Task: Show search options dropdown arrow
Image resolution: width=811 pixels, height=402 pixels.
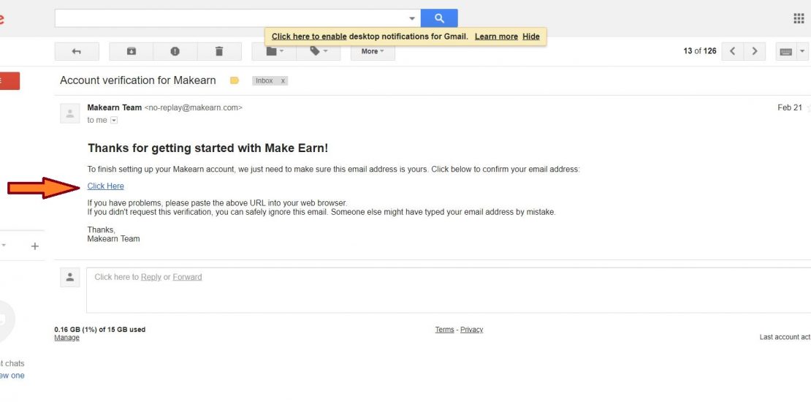Action: (412, 18)
